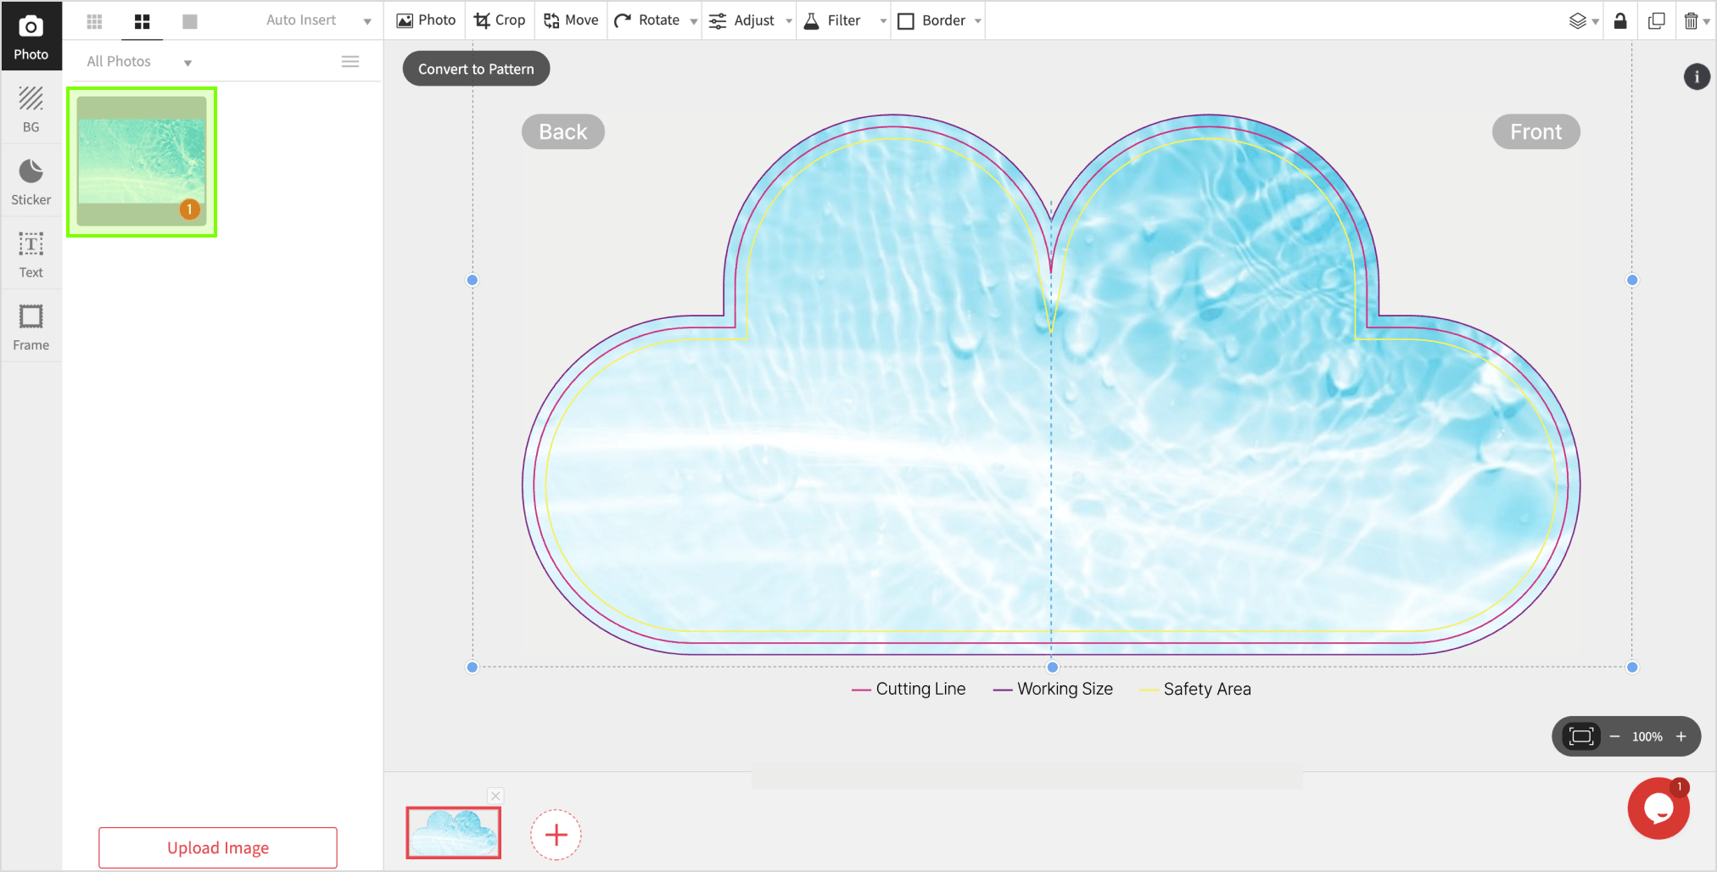The height and width of the screenshot is (872, 1717).
Task: Click the bottom center resize handle
Action: (x=1052, y=667)
